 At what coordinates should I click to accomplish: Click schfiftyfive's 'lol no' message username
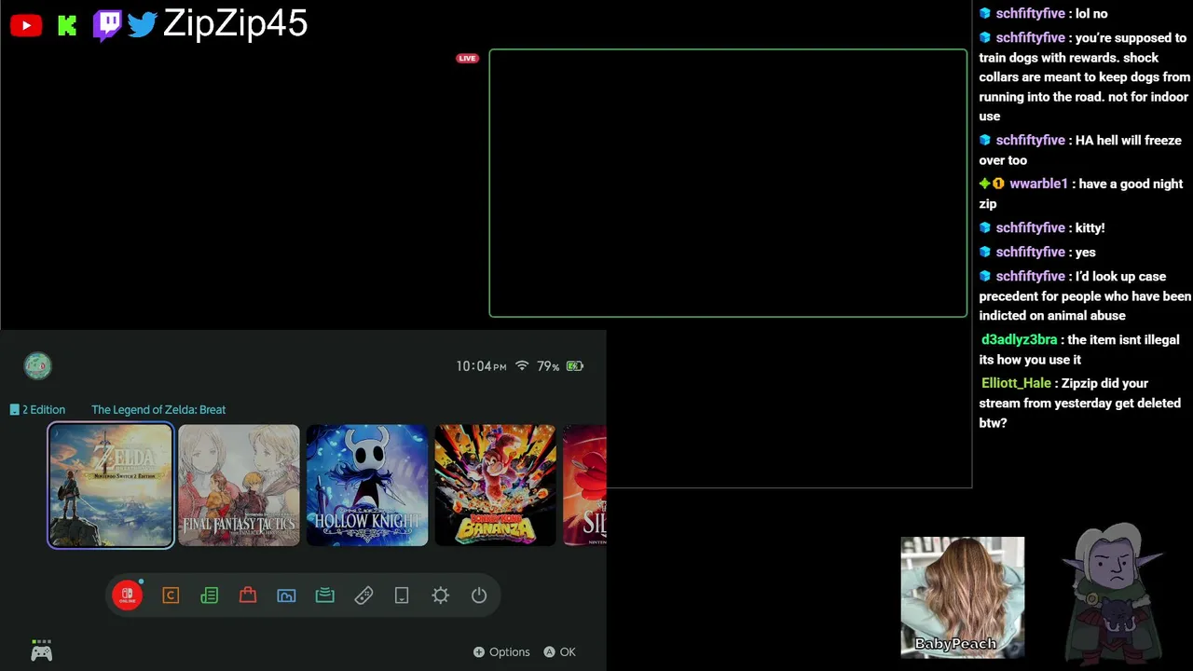(x=1030, y=13)
